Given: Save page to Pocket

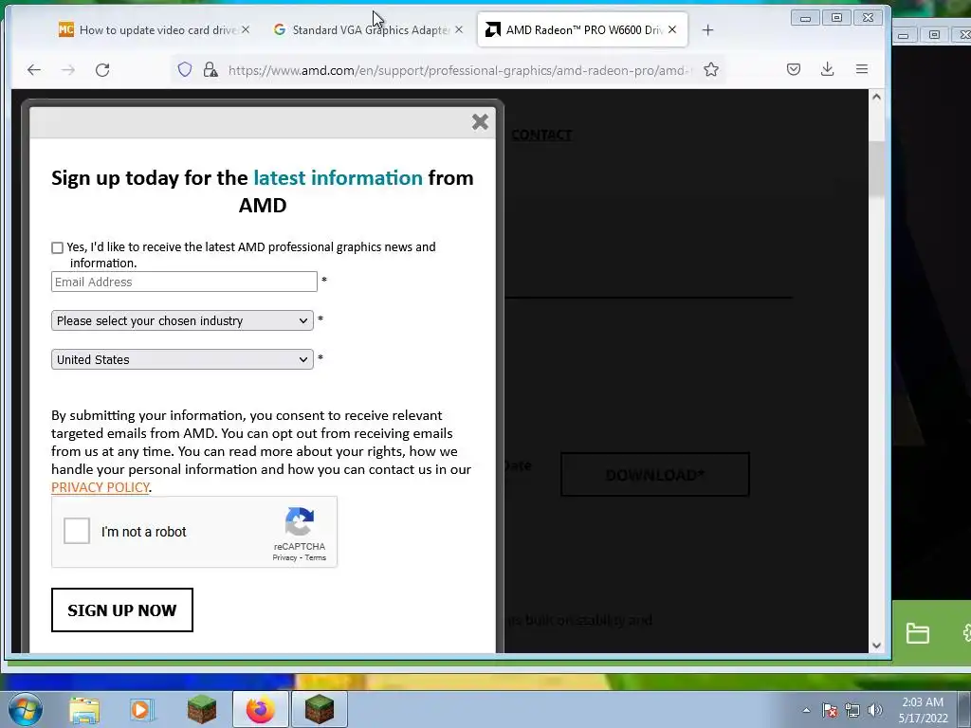Looking at the screenshot, I should (x=794, y=69).
